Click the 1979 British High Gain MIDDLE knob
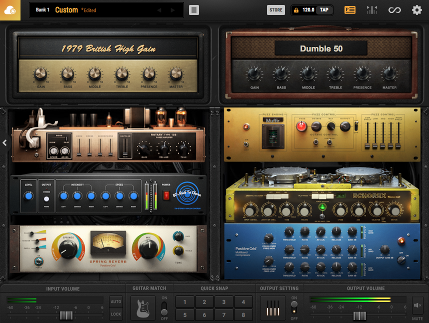Screen dimensions: 429x323 94,73
